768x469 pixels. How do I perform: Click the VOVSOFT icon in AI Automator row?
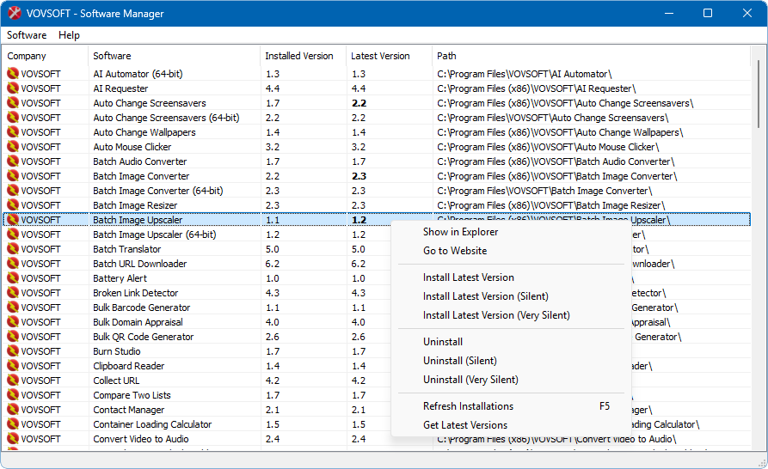pos(13,73)
